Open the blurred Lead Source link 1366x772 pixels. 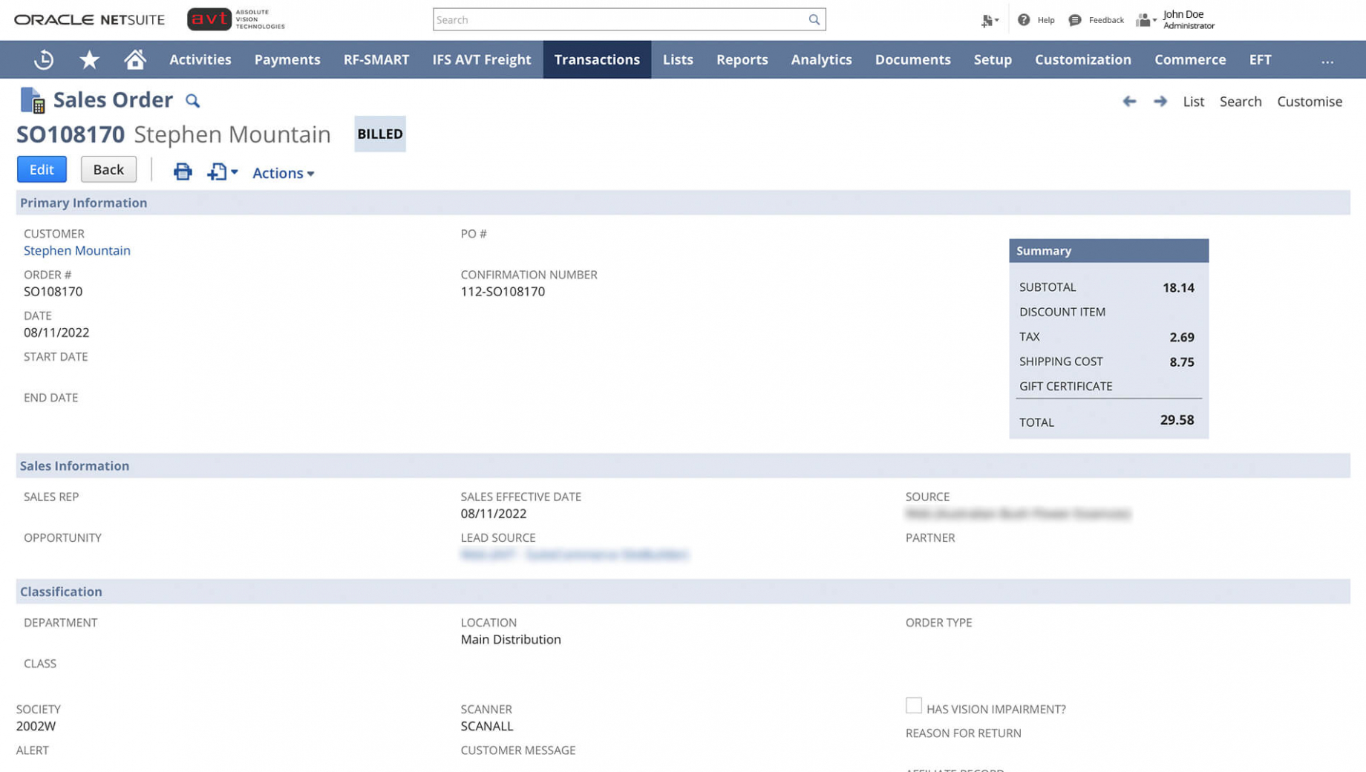click(575, 555)
